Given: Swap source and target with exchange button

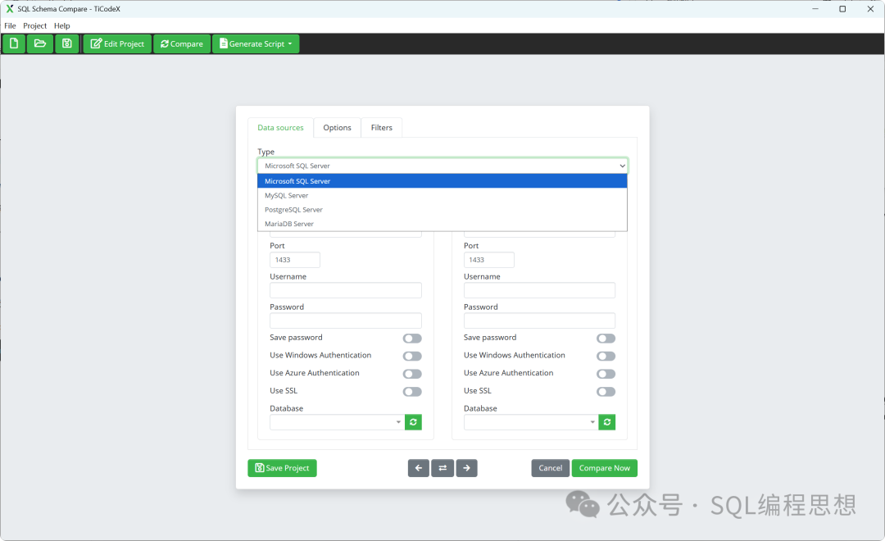Looking at the screenshot, I should click(x=442, y=468).
